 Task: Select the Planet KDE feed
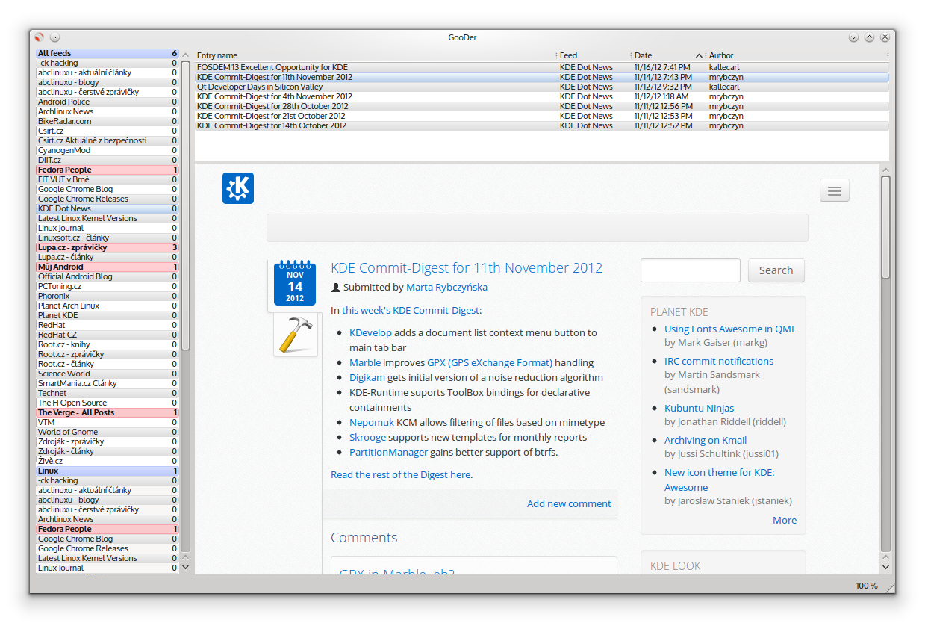108,315
